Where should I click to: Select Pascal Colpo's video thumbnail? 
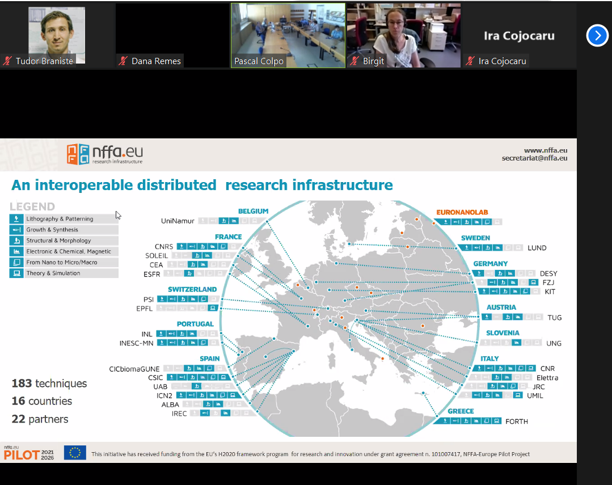288,36
